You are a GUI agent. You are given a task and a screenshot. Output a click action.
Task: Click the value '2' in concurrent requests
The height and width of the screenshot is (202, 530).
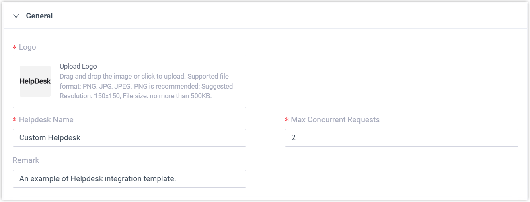294,138
